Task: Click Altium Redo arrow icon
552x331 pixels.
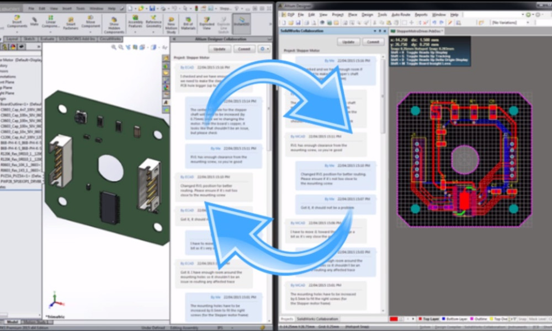Action: (440, 23)
